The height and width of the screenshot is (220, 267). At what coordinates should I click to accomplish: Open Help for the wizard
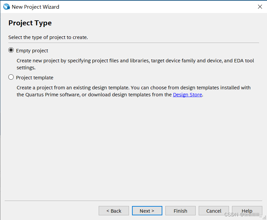coord(247,211)
